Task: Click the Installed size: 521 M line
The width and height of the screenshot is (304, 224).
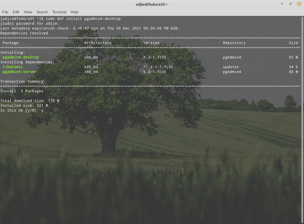Action: (24, 106)
